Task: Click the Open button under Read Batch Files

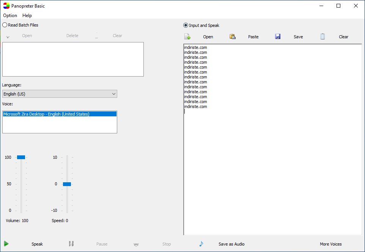Action: (27, 36)
